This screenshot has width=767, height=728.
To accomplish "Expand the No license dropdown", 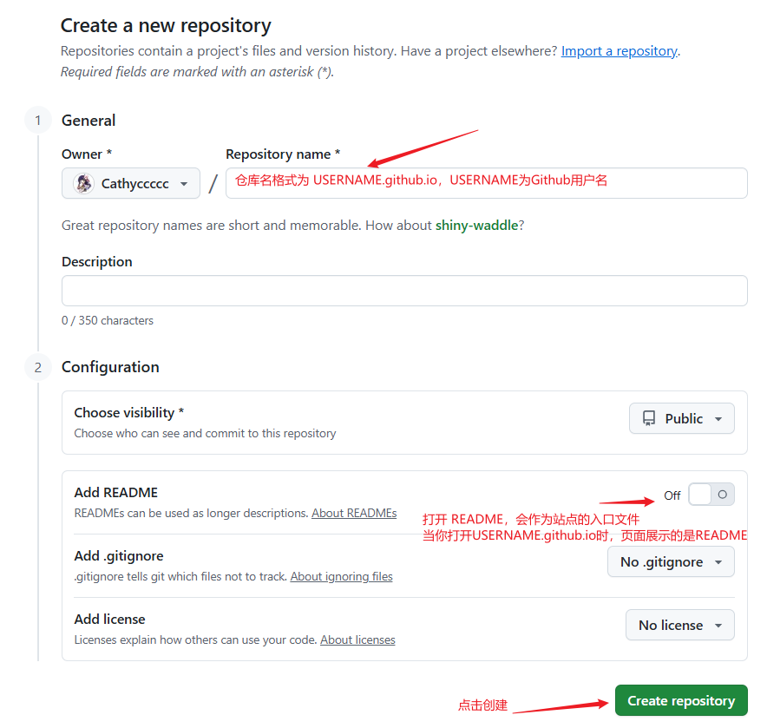I will click(x=679, y=625).
